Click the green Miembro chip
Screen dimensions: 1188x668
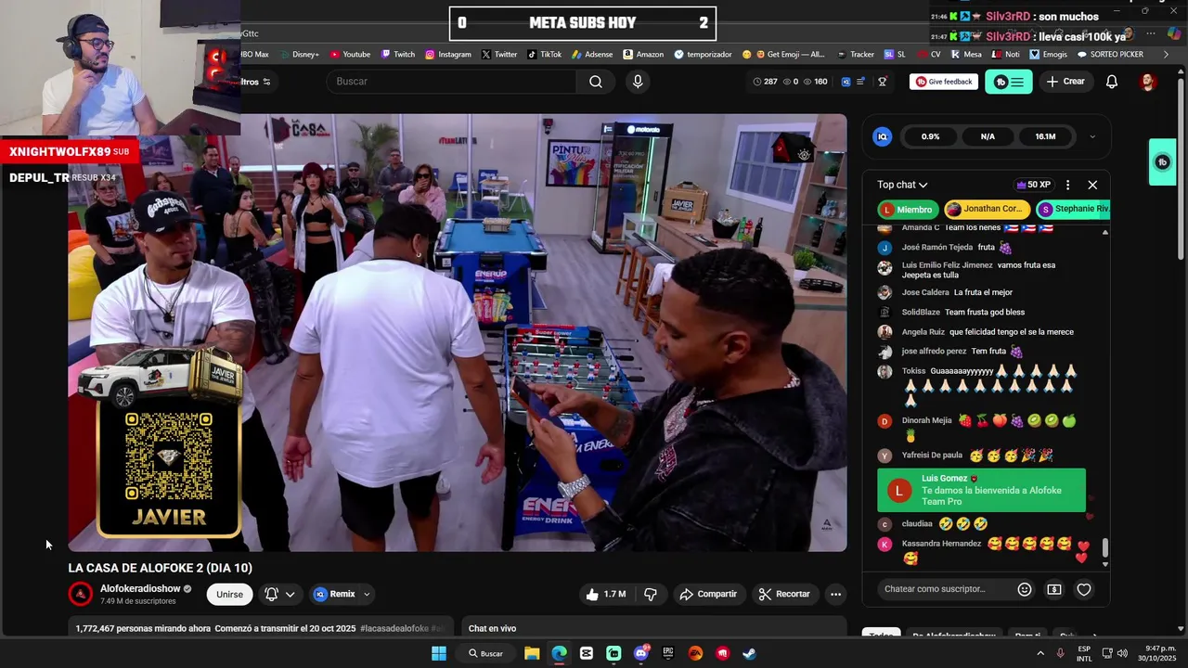[x=908, y=210]
